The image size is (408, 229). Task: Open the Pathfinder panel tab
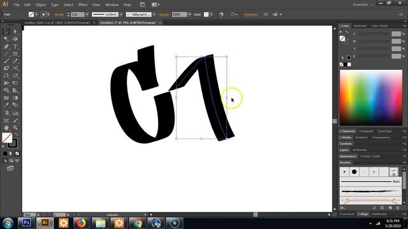pyautogui.click(x=379, y=214)
